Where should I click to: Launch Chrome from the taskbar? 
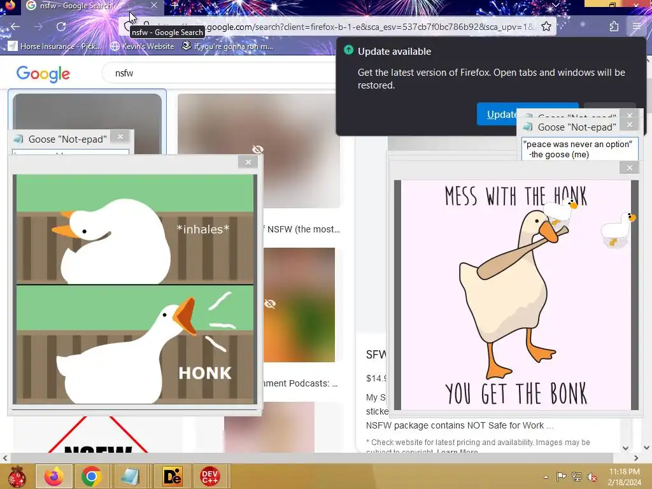pos(92,476)
